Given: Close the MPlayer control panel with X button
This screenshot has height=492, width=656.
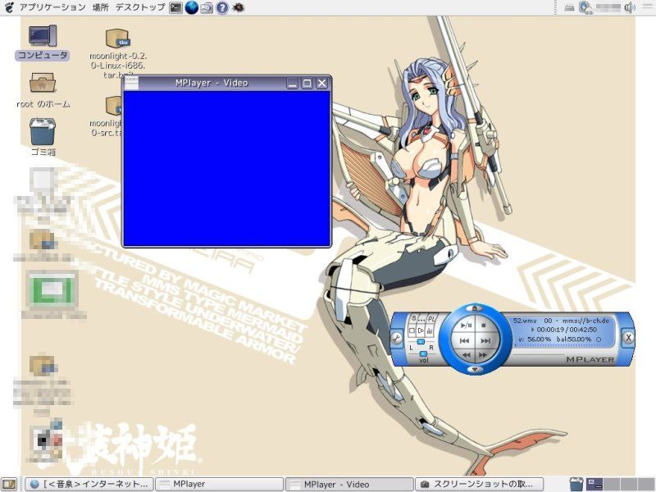Looking at the screenshot, I should click(628, 338).
